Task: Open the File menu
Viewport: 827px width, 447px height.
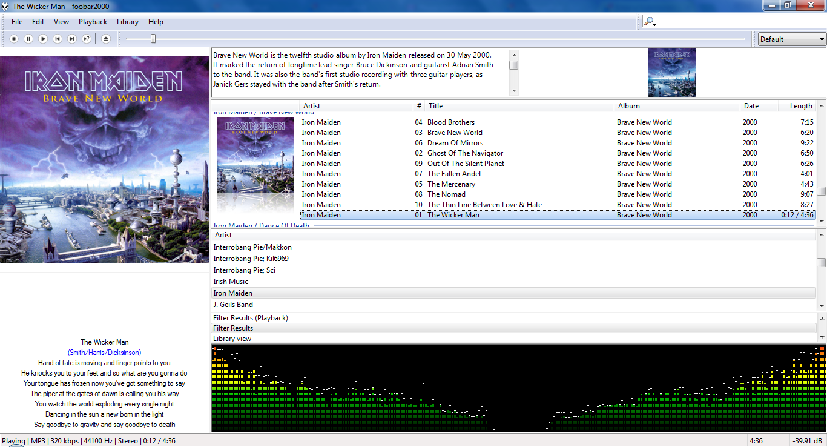Action: click(17, 22)
